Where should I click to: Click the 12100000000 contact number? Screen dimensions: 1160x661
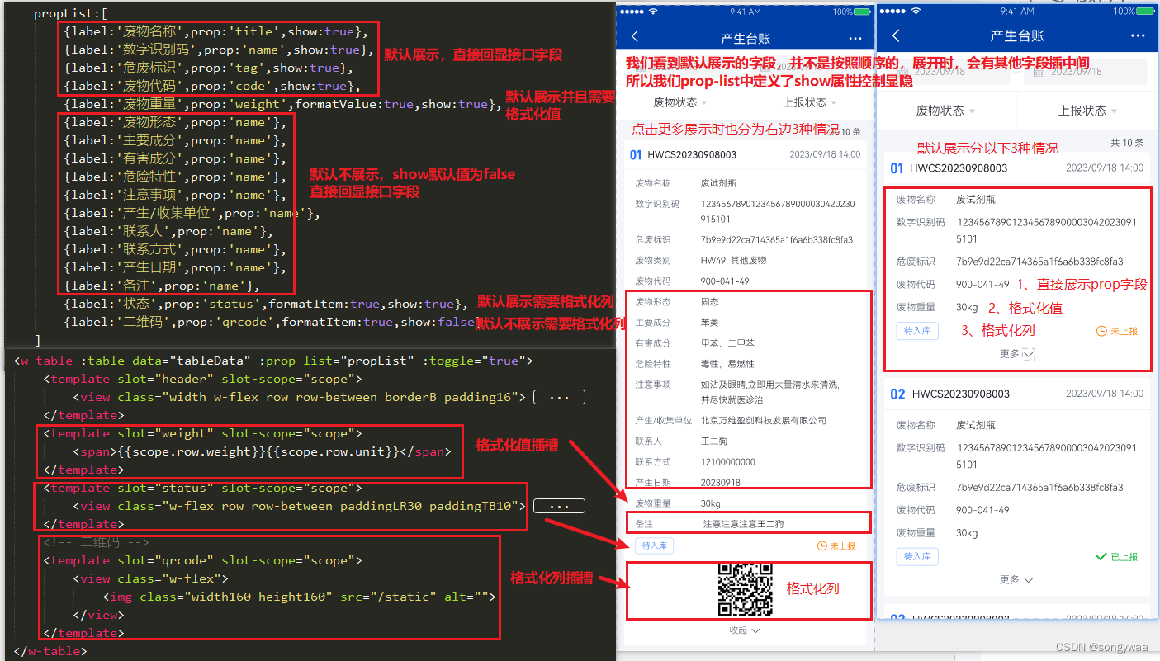point(727,462)
